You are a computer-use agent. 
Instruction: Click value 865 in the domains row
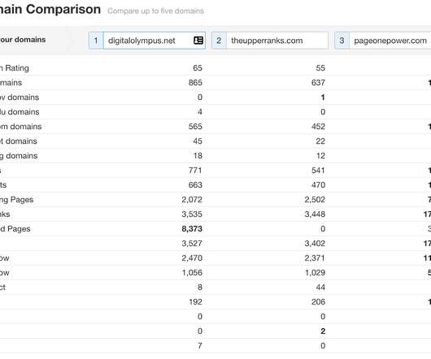click(195, 83)
